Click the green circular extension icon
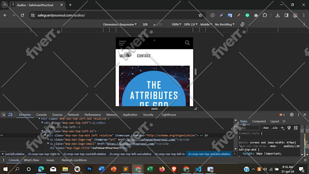This screenshot has width=309, height=174. (247, 15)
